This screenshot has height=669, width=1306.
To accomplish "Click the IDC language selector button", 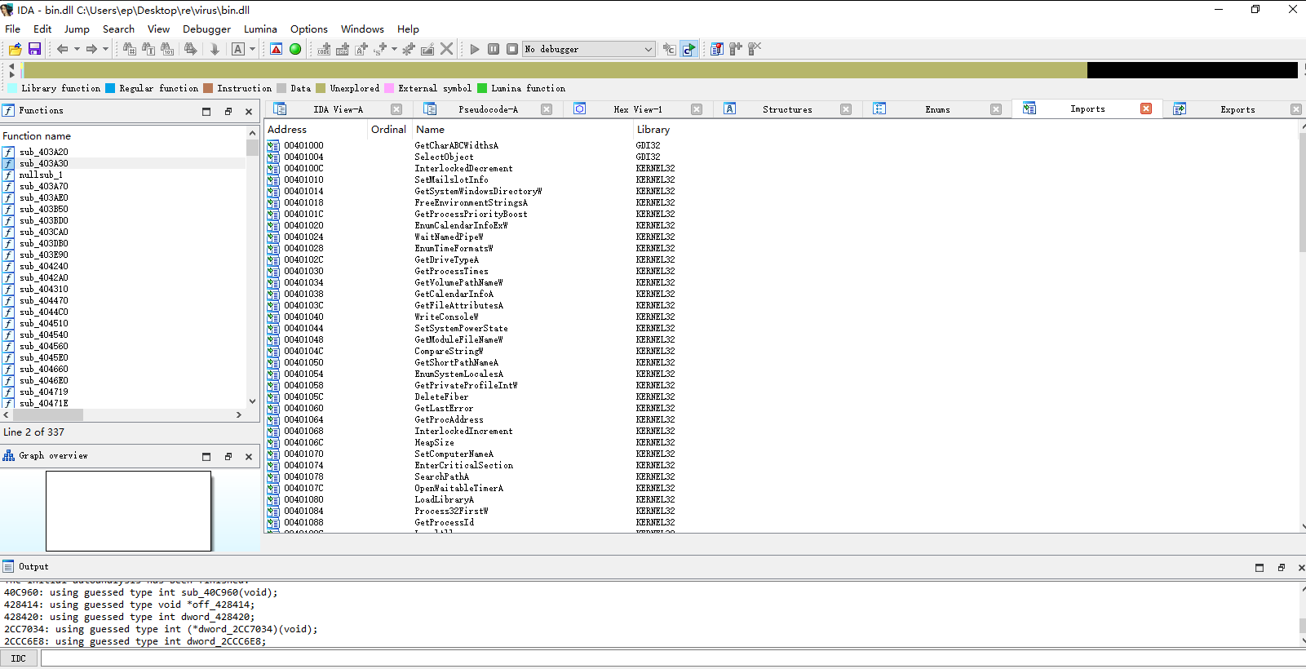I will (19, 658).
